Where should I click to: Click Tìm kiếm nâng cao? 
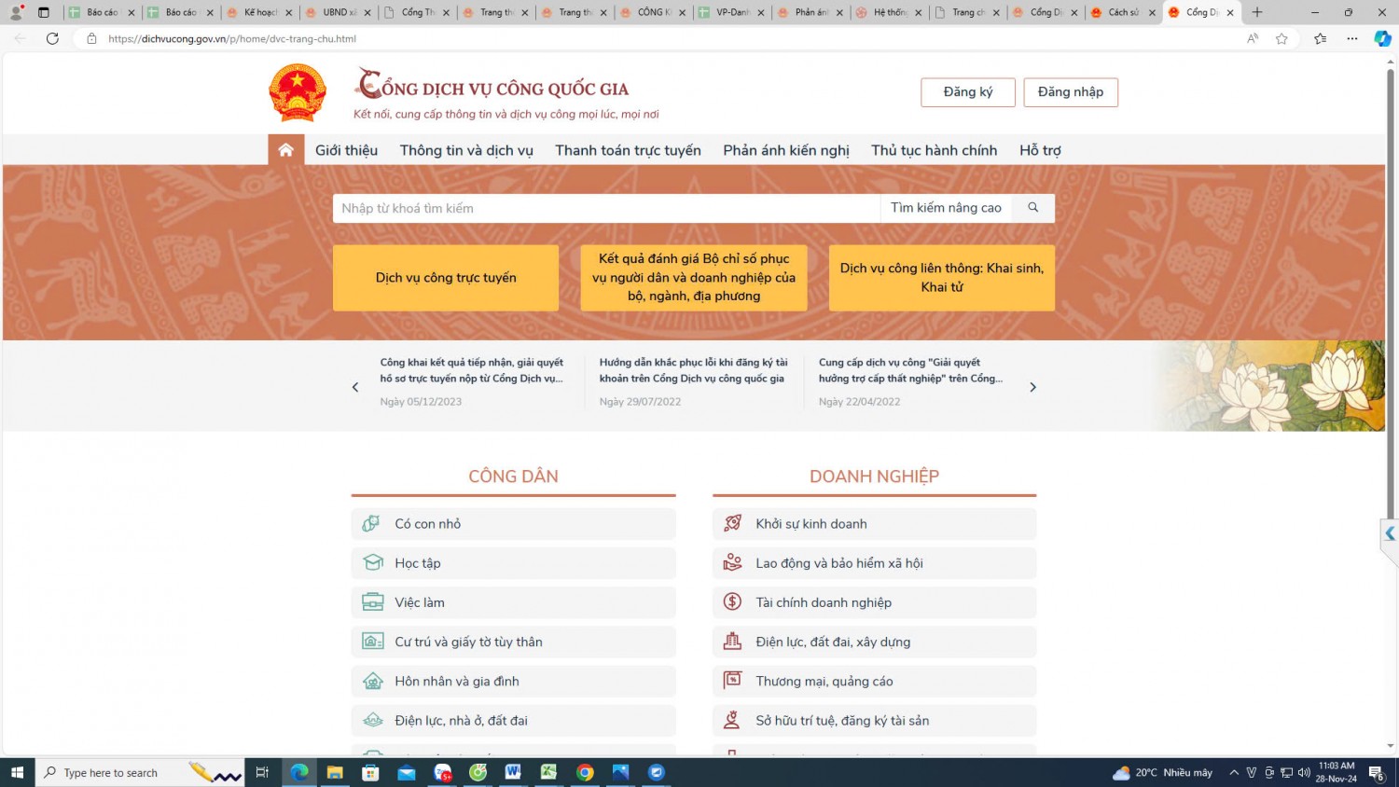click(x=946, y=208)
